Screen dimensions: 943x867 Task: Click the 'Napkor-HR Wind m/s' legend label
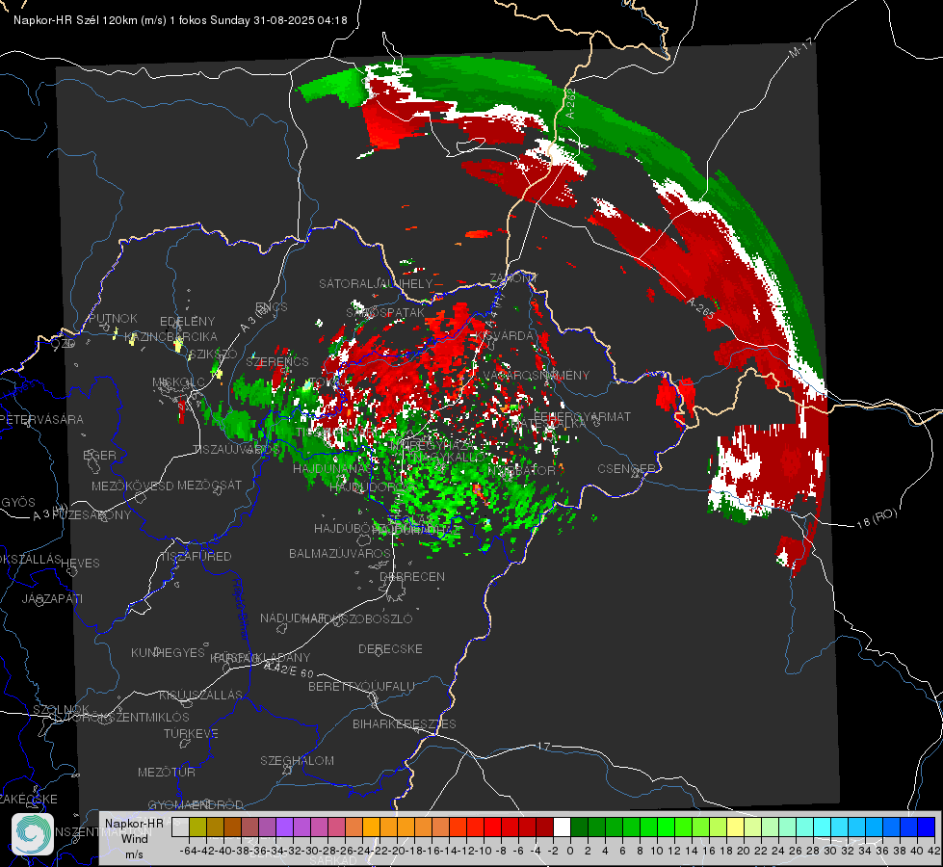click(x=134, y=838)
